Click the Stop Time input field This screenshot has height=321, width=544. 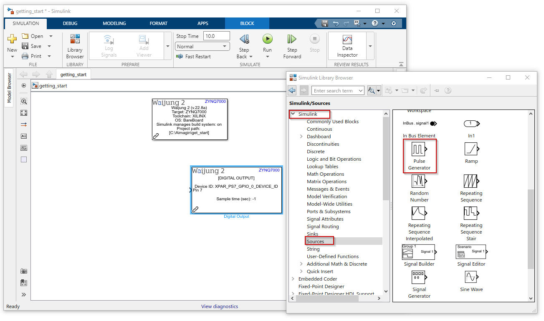tap(217, 36)
